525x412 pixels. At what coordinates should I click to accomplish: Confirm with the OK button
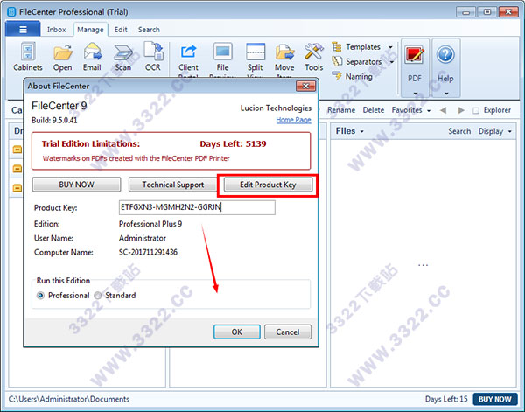237,332
